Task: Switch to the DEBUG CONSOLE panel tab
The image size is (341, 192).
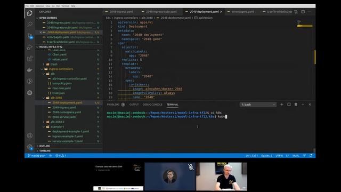Action: [152, 105]
